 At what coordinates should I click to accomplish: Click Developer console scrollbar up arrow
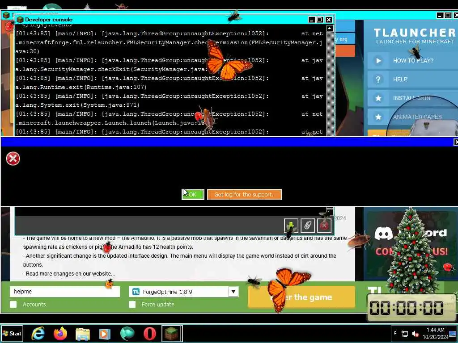click(x=330, y=28)
